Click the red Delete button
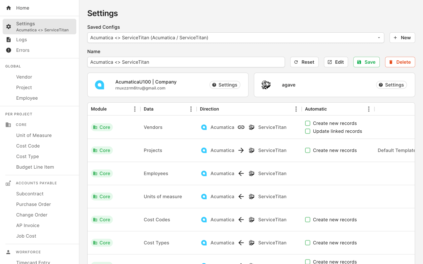Viewport: 423px width, 264px height. click(x=400, y=62)
